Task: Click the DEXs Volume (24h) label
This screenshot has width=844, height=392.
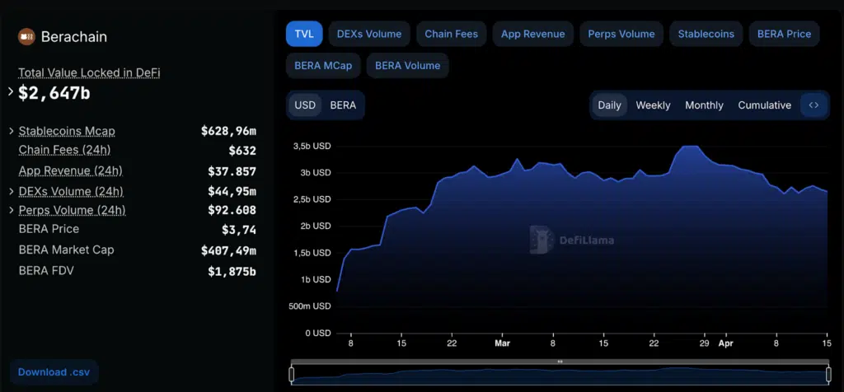Action: click(x=71, y=191)
